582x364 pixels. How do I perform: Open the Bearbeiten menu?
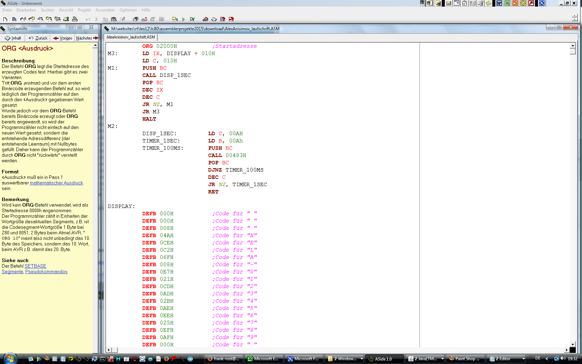[26, 10]
